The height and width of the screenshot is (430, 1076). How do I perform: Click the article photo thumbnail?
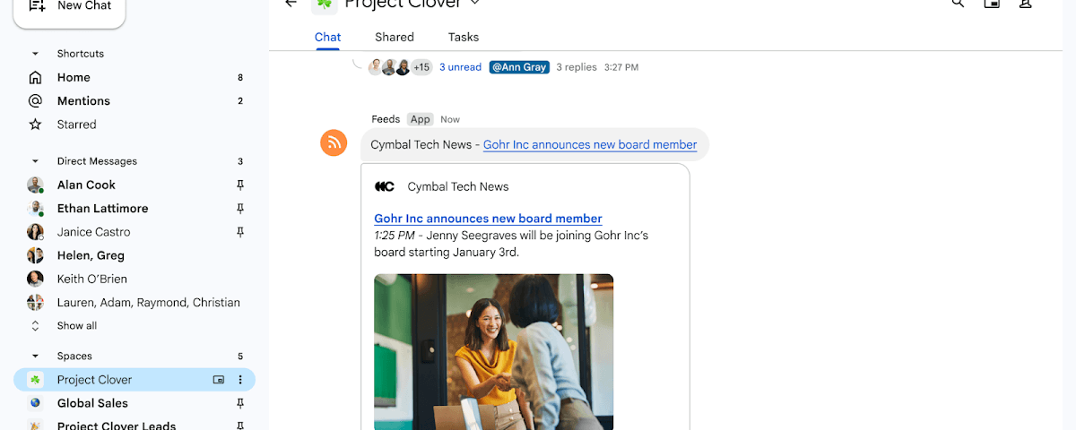(x=493, y=351)
